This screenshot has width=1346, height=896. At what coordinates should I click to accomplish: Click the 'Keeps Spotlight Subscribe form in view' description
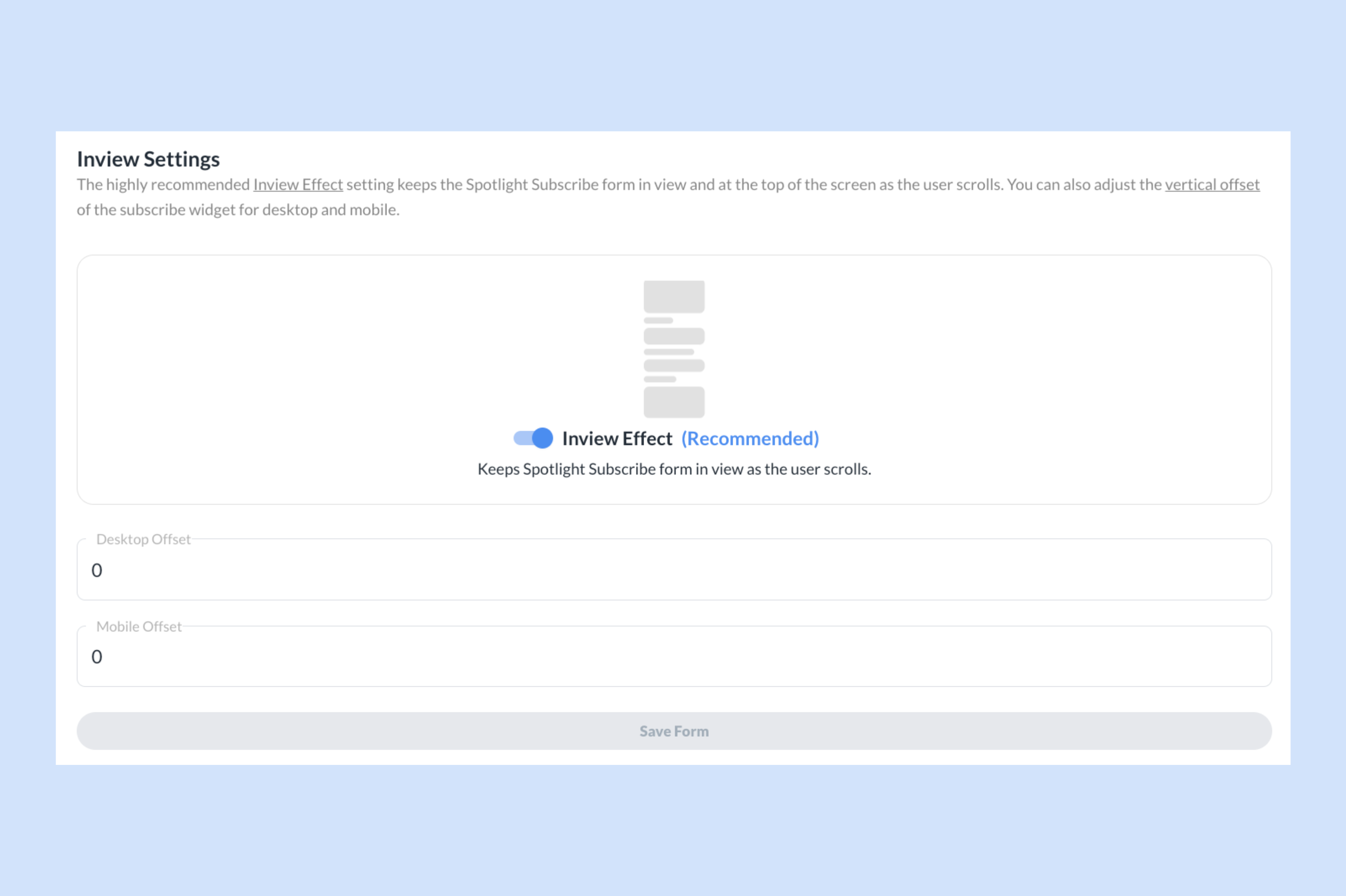click(674, 469)
